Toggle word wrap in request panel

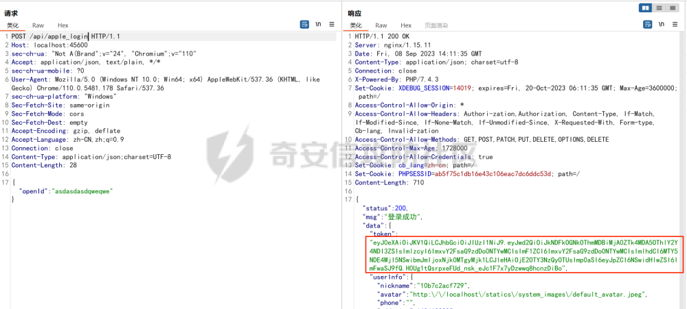click(304, 24)
